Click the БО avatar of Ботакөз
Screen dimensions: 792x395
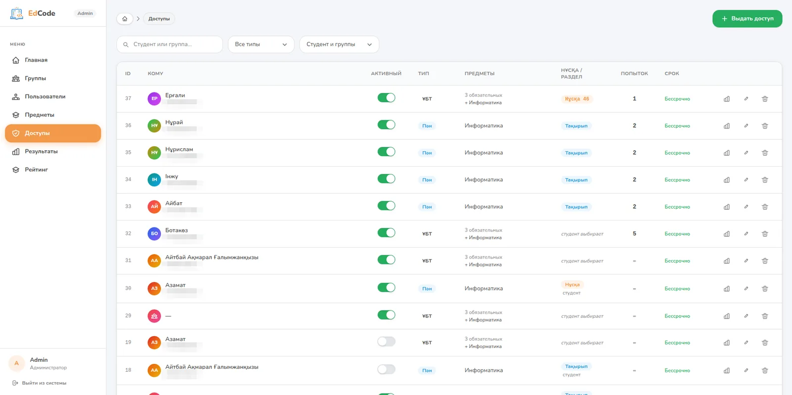click(154, 233)
